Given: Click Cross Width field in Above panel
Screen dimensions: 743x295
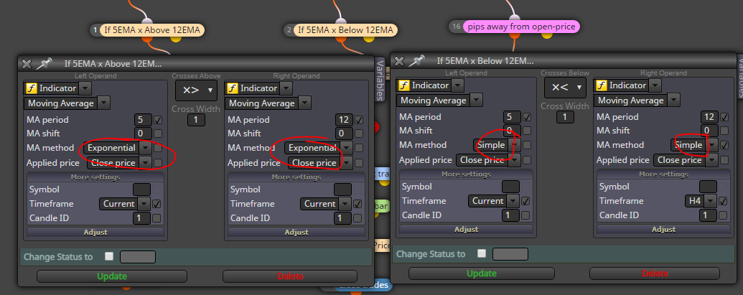Looking at the screenshot, I should pyautogui.click(x=196, y=120).
